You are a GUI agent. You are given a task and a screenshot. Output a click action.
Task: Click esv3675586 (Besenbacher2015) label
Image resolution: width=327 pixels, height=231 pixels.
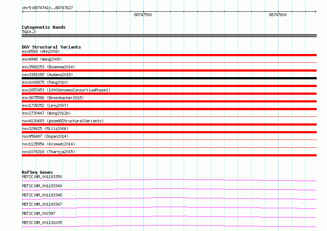pyautogui.click(x=53, y=98)
